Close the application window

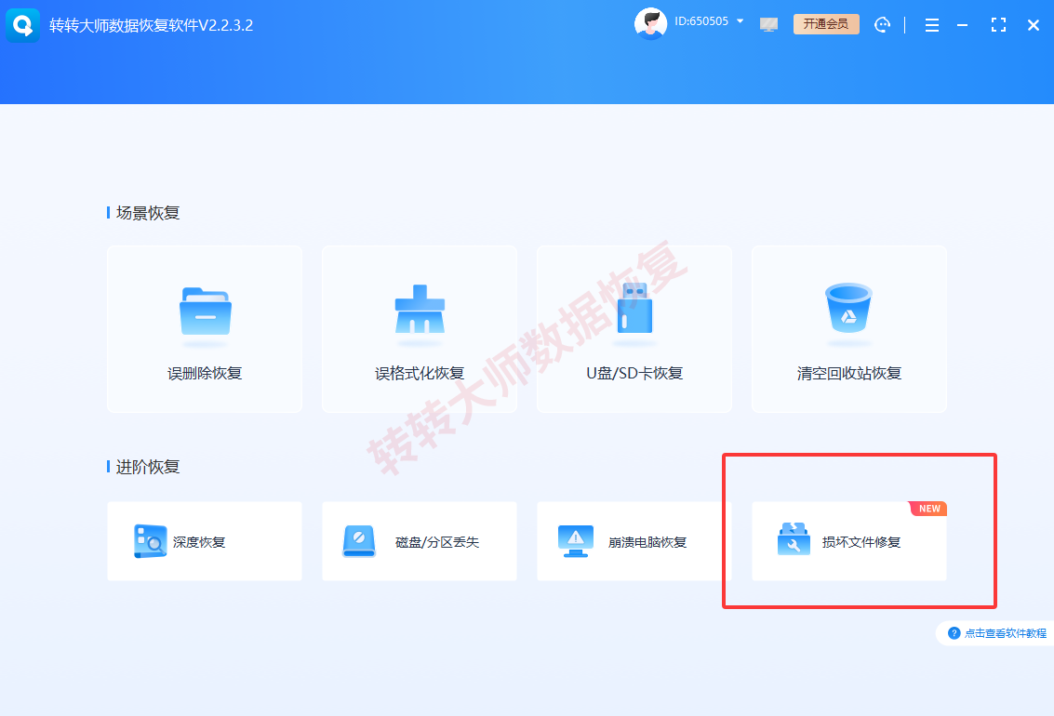1034,25
